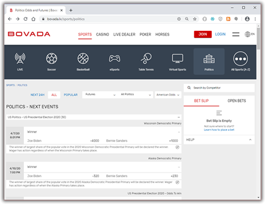Open the shield extension icon
265x204 pixels.
220,19
